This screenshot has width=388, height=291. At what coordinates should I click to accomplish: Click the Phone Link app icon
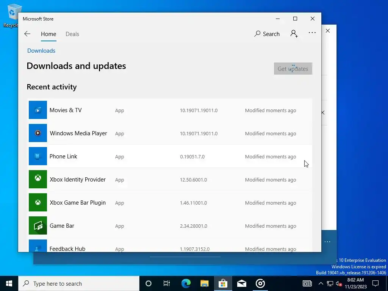38,156
